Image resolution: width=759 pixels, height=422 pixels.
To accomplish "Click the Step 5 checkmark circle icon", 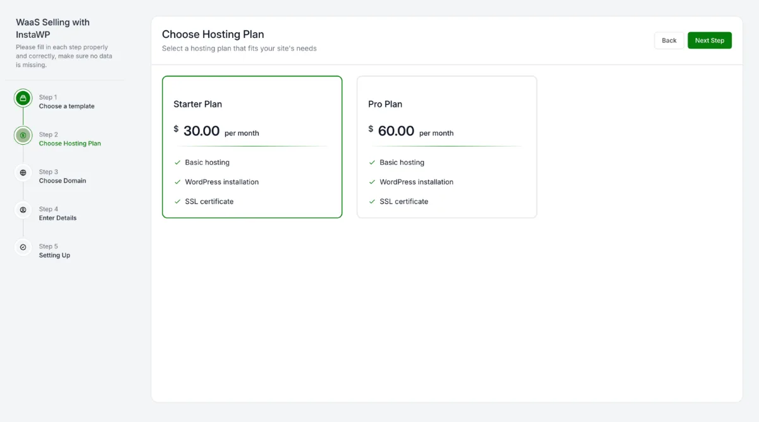I will coord(23,247).
